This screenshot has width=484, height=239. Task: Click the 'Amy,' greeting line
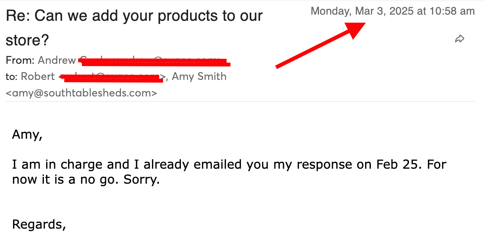pos(27,134)
